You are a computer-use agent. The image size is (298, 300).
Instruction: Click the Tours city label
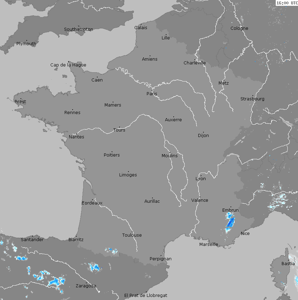click(x=119, y=130)
